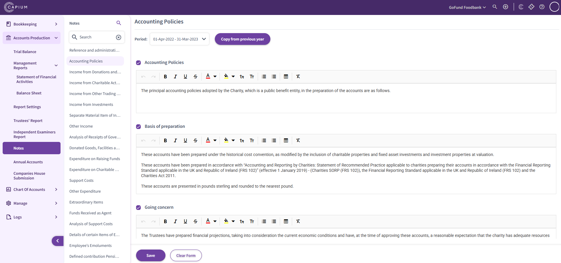
Task: Open Annual Accounts
Action: pyautogui.click(x=28, y=162)
